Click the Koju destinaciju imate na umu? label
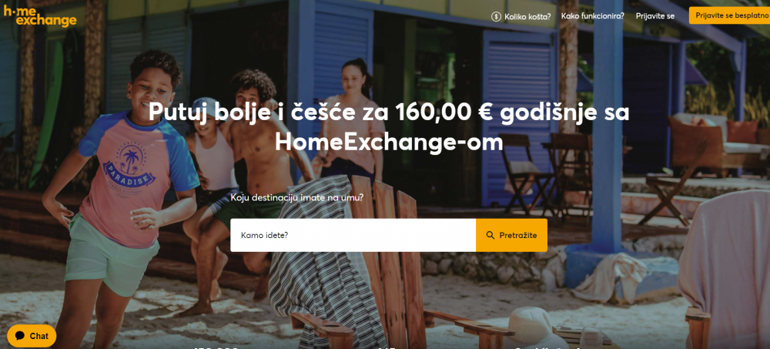Image resolution: width=770 pixels, height=349 pixels. [x=297, y=198]
